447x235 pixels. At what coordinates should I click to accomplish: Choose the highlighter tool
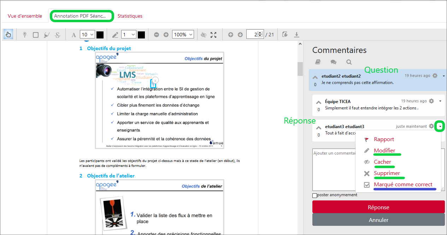click(47, 35)
